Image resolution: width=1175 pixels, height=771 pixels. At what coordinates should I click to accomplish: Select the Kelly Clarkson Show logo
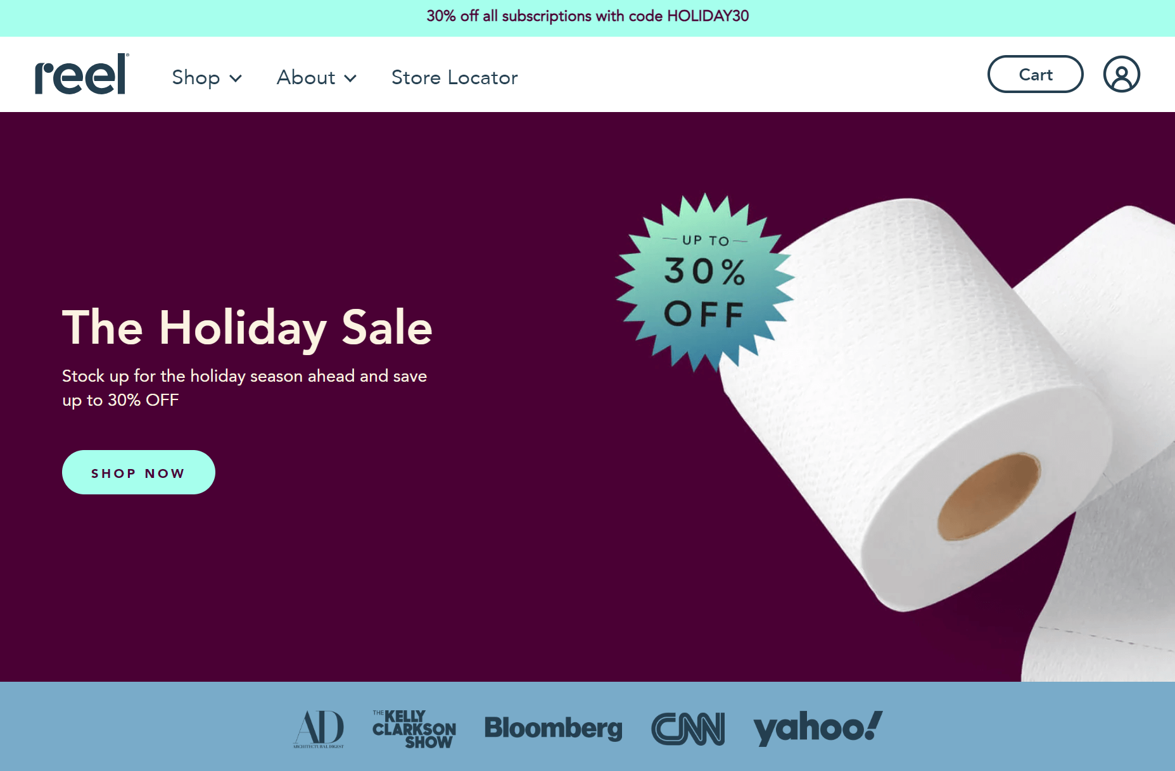(412, 729)
